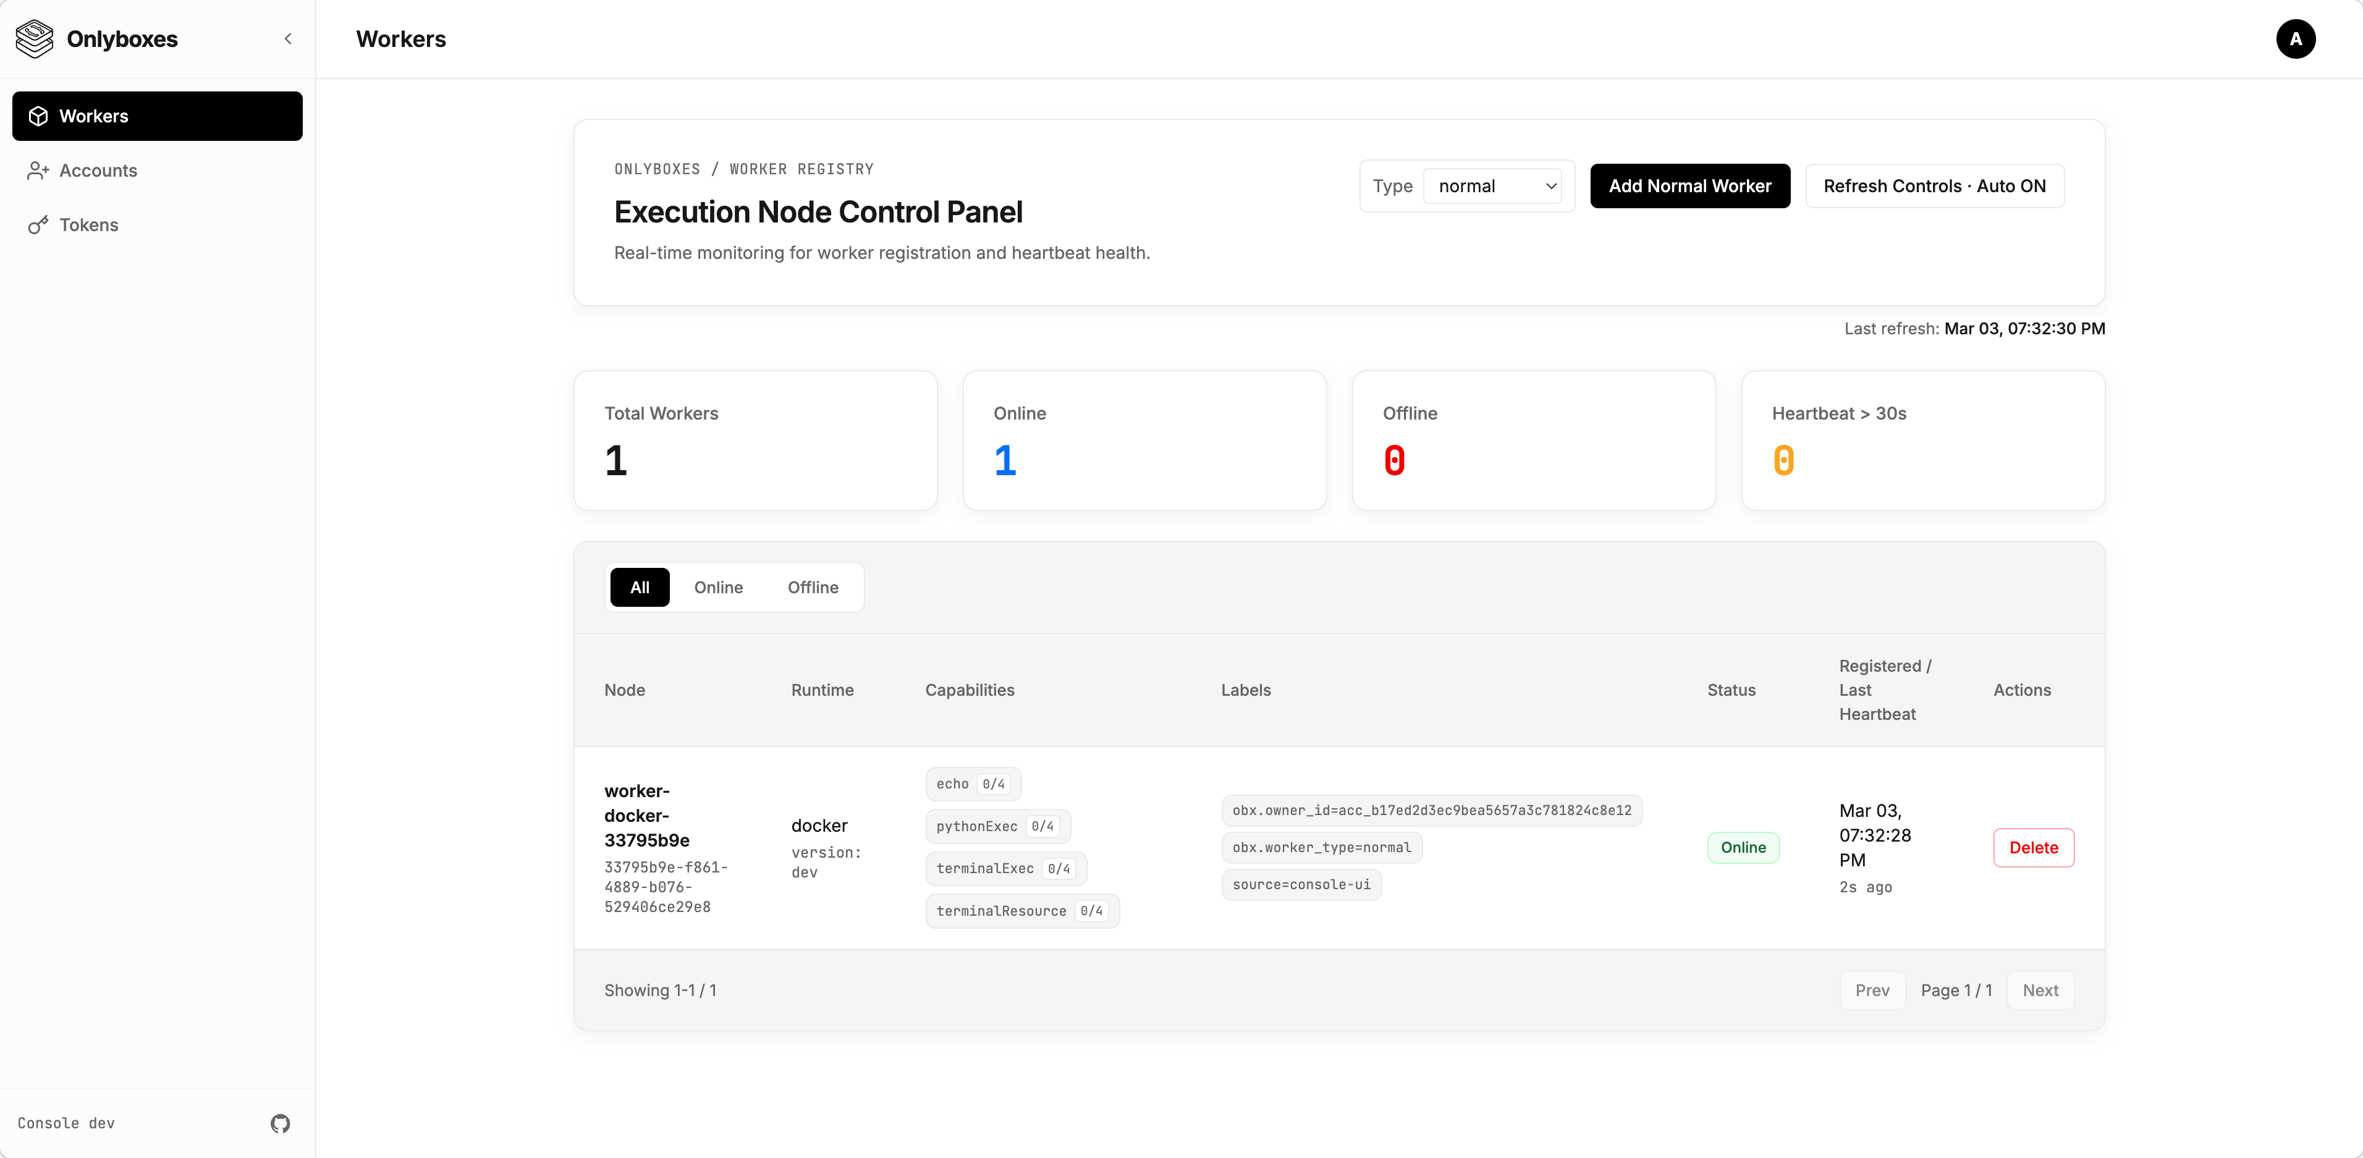
Task: Open the user avatar A menu
Action: click(x=2295, y=38)
